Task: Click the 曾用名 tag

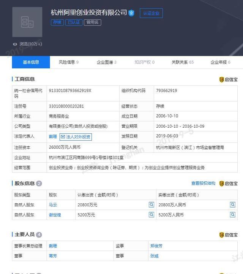Action: point(92,22)
